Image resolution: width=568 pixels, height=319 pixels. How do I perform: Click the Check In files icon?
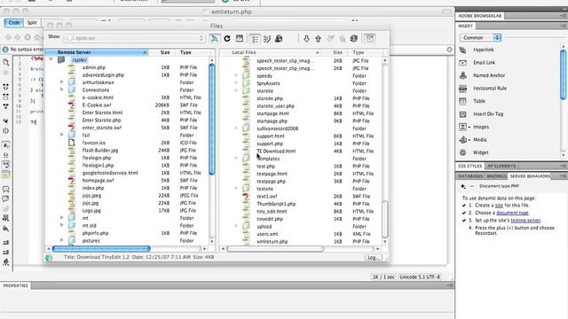[342, 38]
